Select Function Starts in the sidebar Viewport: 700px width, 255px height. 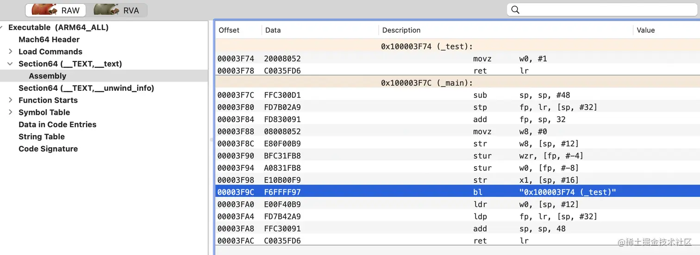(48, 100)
